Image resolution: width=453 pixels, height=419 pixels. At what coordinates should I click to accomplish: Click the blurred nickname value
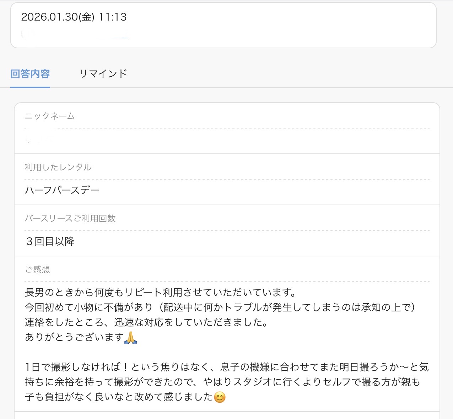pyautogui.click(x=32, y=141)
